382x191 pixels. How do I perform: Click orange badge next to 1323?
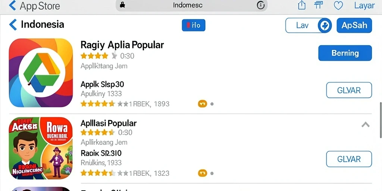203,173
